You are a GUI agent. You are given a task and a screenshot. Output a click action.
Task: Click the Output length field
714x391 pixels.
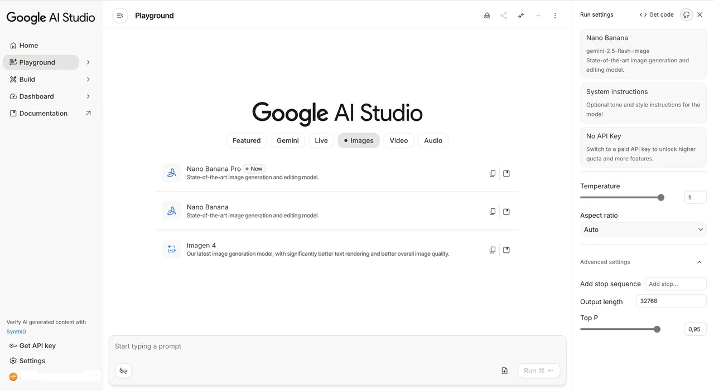click(x=671, y=301)
